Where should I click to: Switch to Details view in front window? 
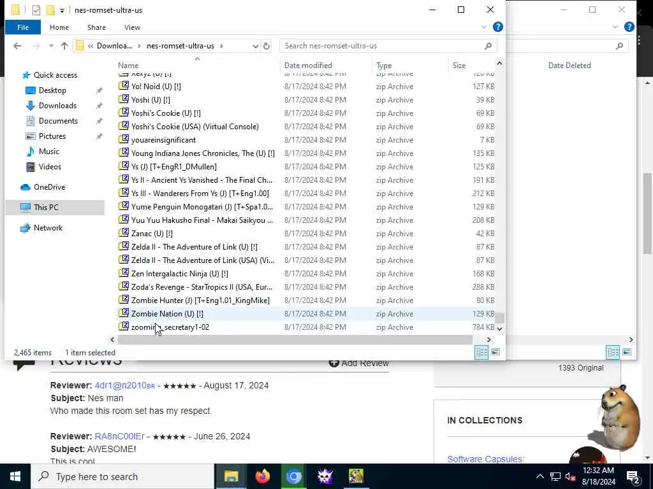tap(482, 353)
